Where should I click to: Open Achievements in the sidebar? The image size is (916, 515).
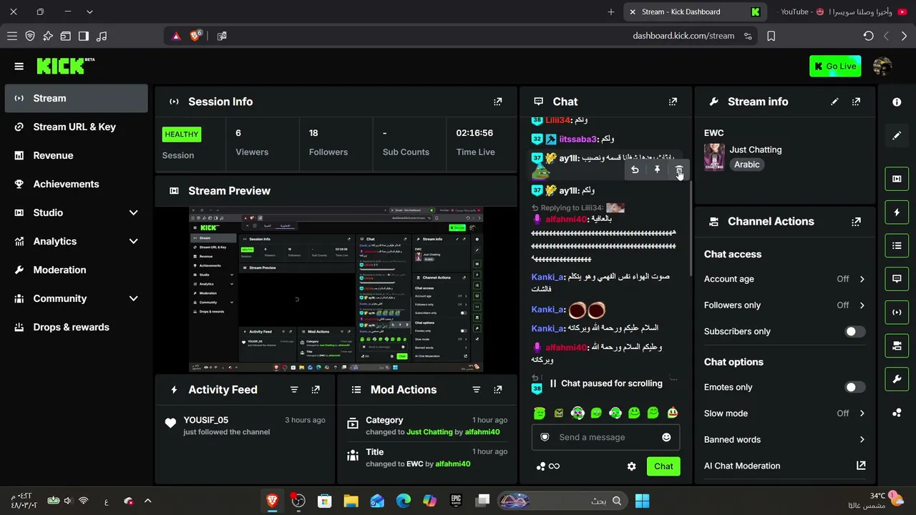[x=76, y=185]
